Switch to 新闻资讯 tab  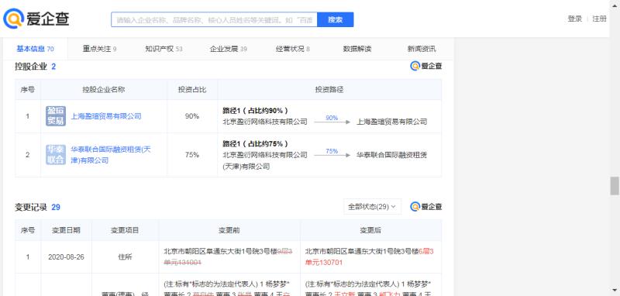(422, 49)
